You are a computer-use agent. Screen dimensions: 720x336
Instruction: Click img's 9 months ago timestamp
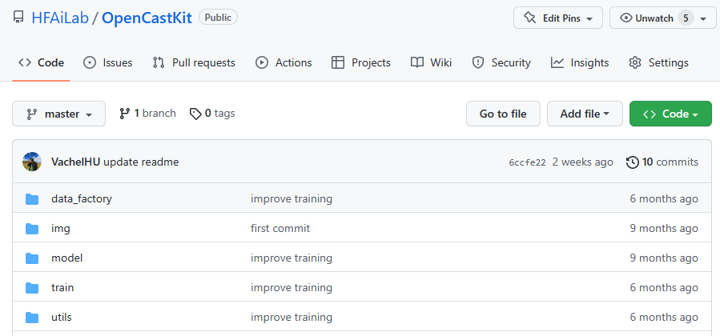pos(664,228)
